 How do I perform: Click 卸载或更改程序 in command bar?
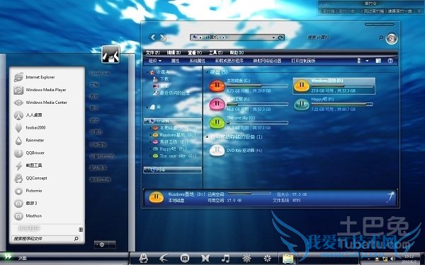[229, 61]
